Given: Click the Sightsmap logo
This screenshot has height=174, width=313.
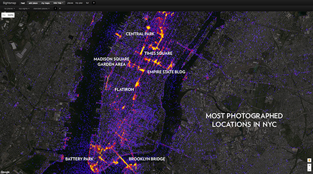Looking at the screenshot, I should pos(9,3).
